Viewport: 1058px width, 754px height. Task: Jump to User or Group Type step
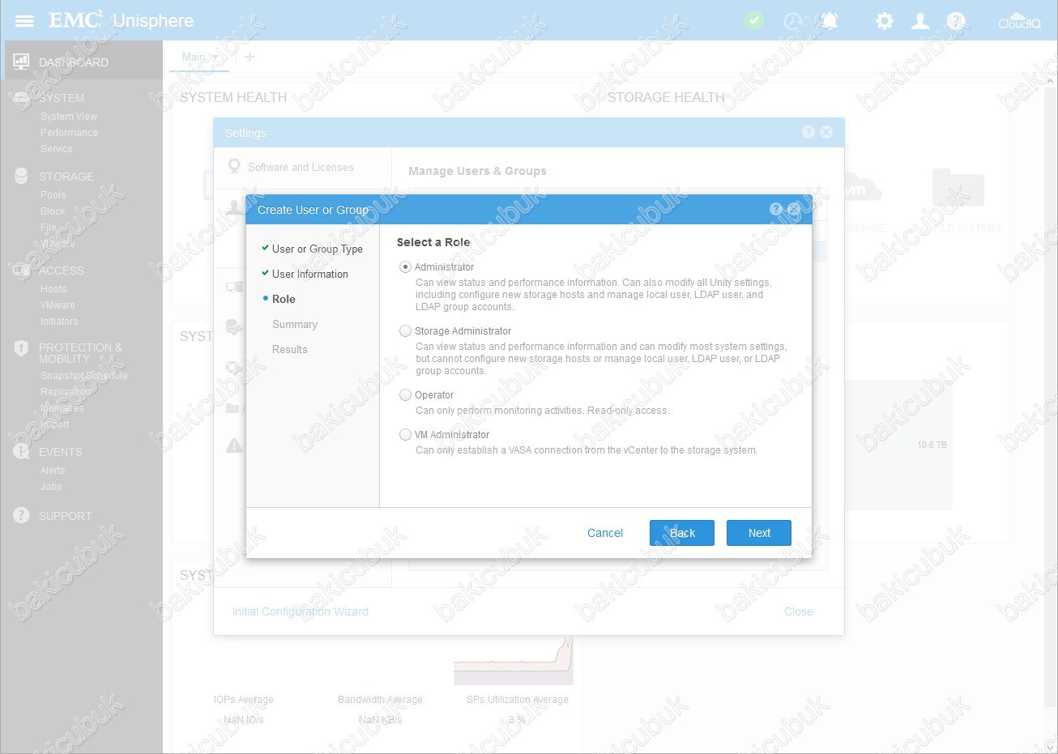pos(318,249)
